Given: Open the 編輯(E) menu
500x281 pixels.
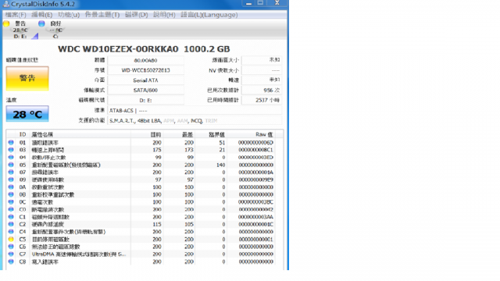Looking at the screenshot, I should (x=41, y=15).
